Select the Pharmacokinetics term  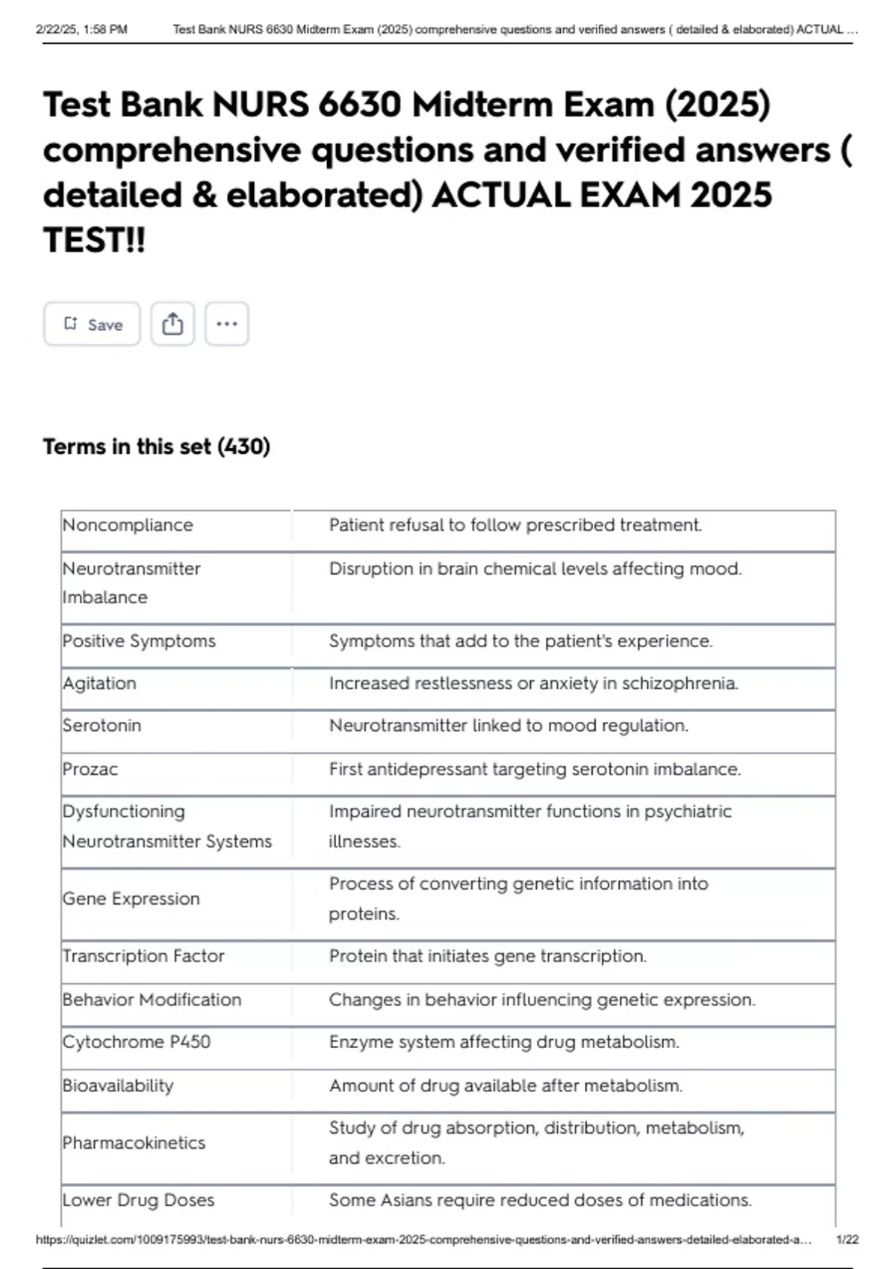click(134, 1143)
